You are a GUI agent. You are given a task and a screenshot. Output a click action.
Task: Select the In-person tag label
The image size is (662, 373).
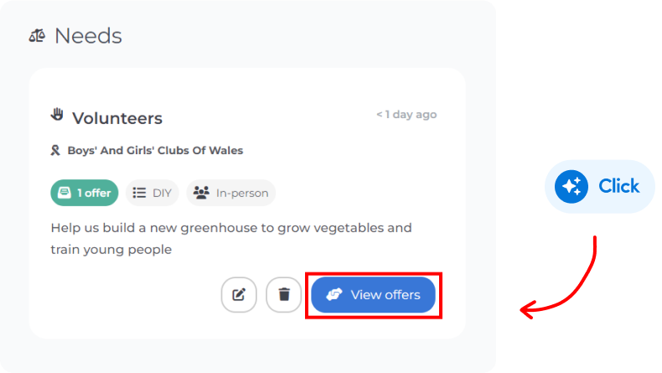[242, 193]
